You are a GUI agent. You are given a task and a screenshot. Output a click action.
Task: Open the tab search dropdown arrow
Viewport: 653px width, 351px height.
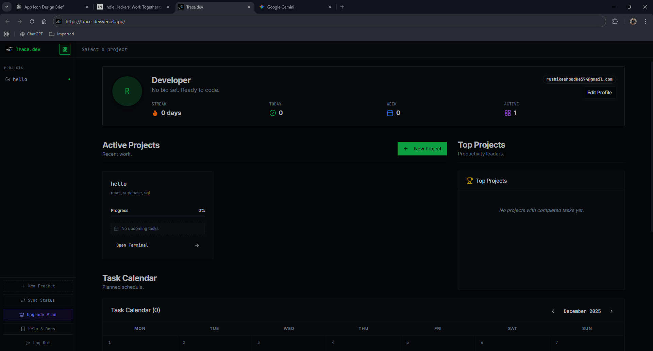(x=6, y=6)
